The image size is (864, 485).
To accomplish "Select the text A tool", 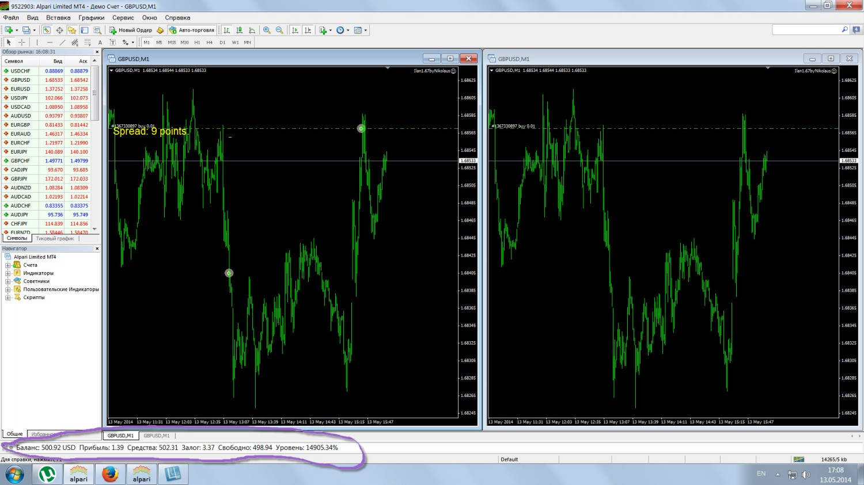I will 100,42.
